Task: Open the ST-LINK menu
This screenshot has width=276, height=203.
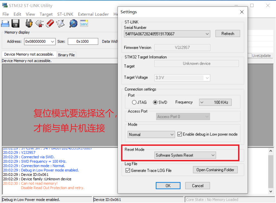Action: (x=65, y=14)
